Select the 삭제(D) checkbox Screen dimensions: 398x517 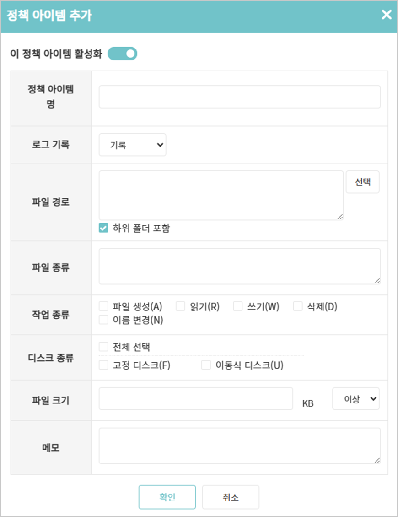(x=298, y=306)
